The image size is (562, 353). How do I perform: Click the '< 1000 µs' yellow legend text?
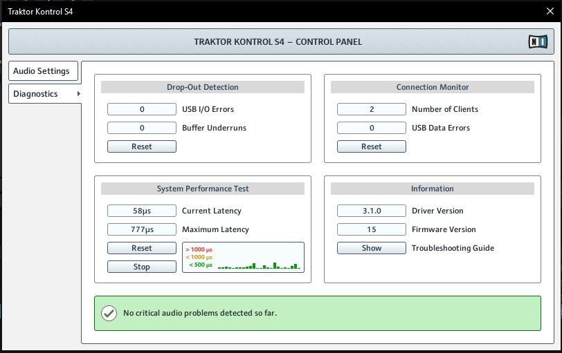tap(199, 257)
